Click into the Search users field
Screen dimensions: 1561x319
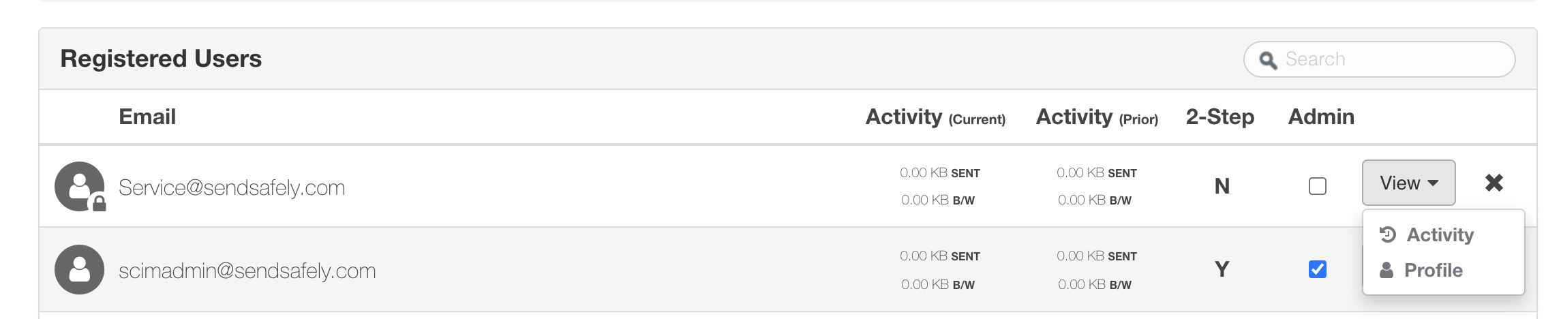click(x=1380, y=59)
